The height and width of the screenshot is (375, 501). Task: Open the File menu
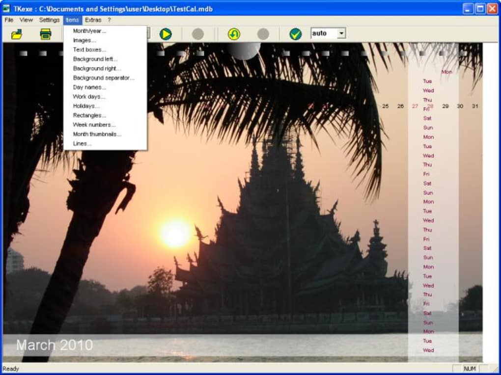[x=9, y=20]
